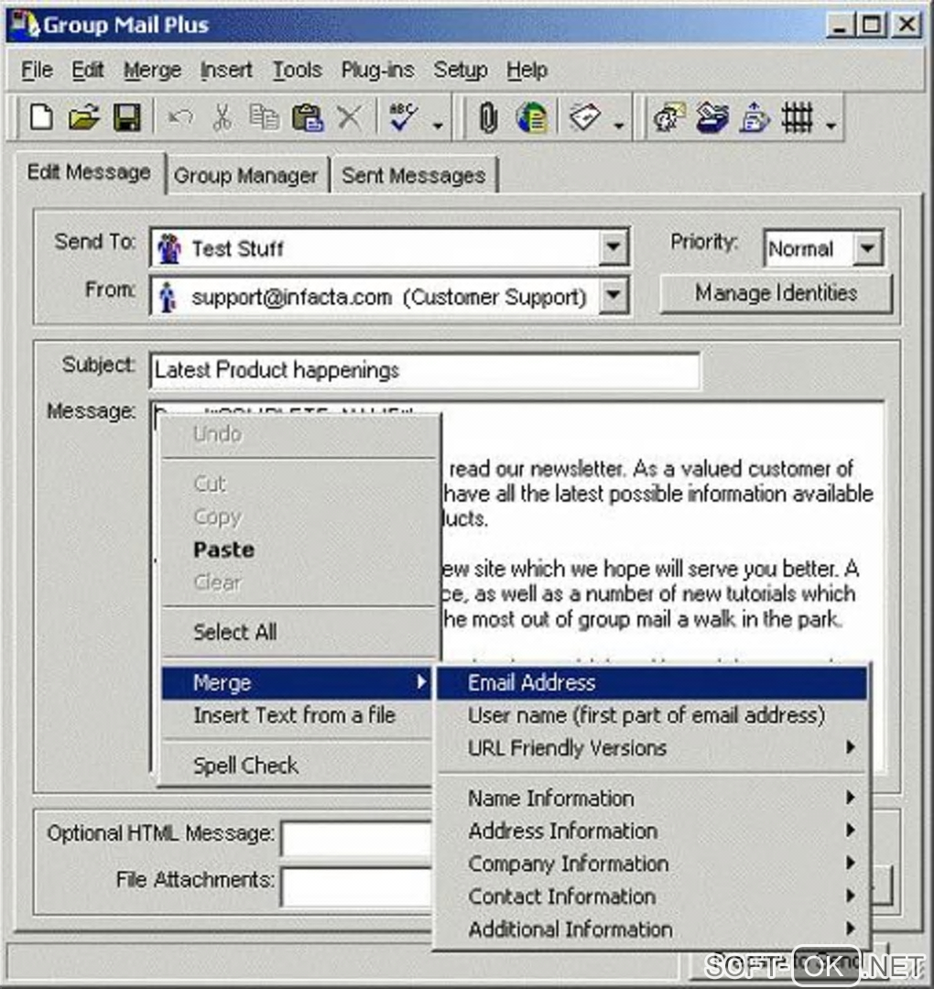Image resolution: width=934 pixels, height=989 pixels.
Task: Click the grid toolbar icon
Action: pyautogui.click(x=798, y=117)
